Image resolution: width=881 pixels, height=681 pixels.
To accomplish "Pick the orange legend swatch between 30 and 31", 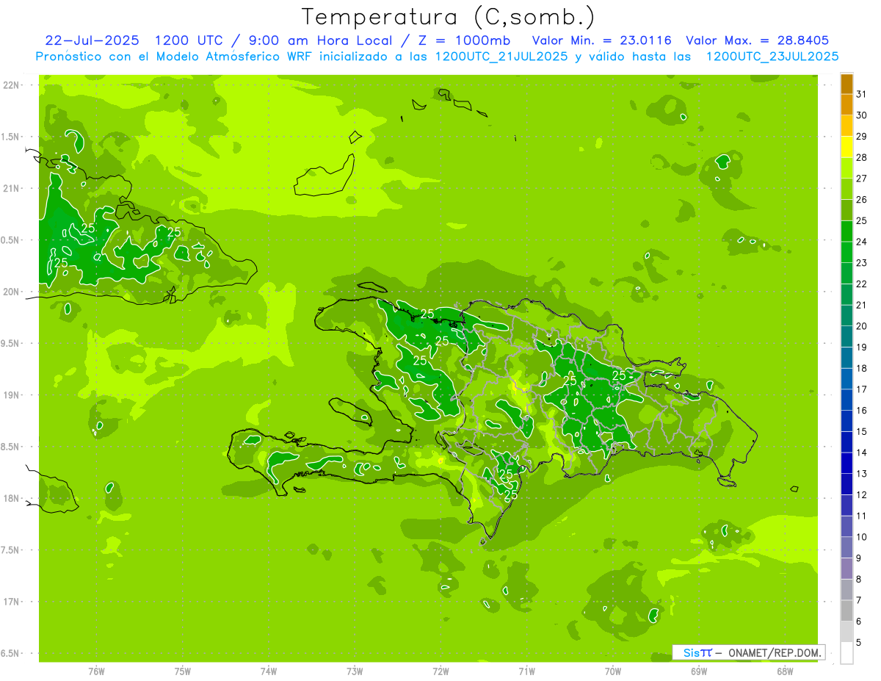I will [x=846, y=105].
